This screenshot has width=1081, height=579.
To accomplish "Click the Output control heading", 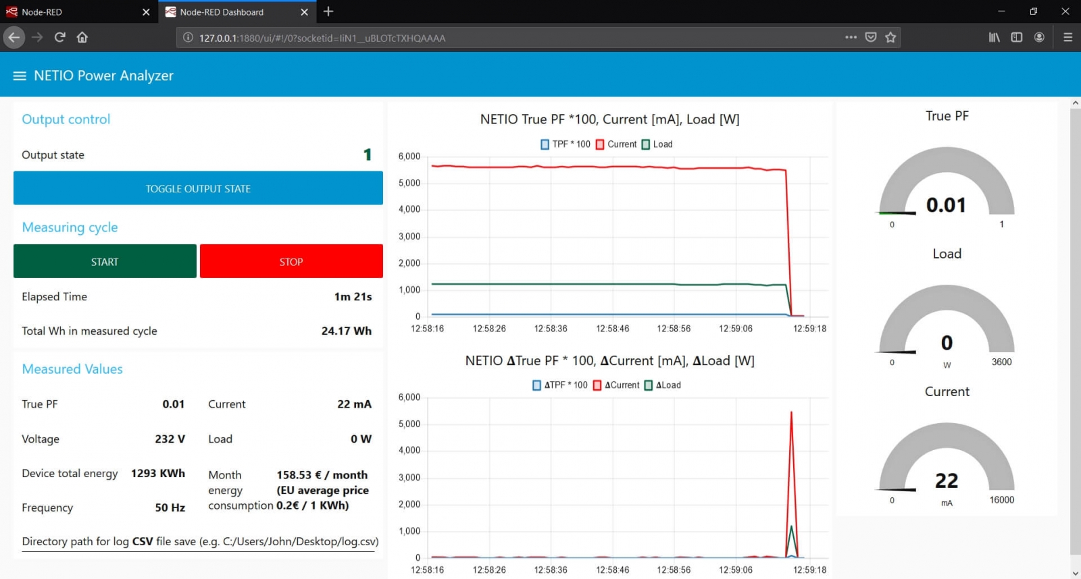I will click(x=66, y=119).
